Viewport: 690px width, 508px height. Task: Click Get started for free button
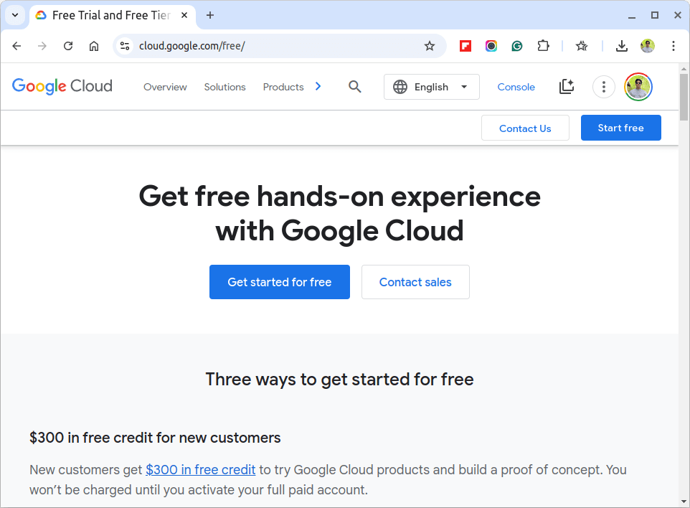tap(280, 282)
